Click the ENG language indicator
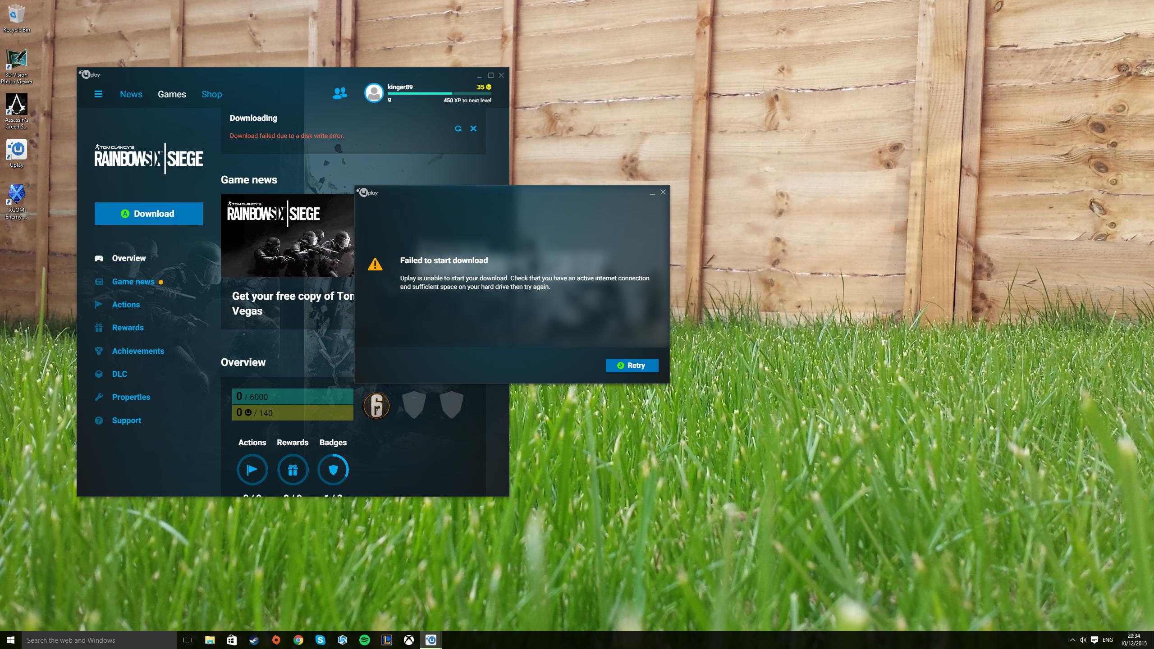The height and width of the screenshot is (649, 1154). [x=1108, y=640]
